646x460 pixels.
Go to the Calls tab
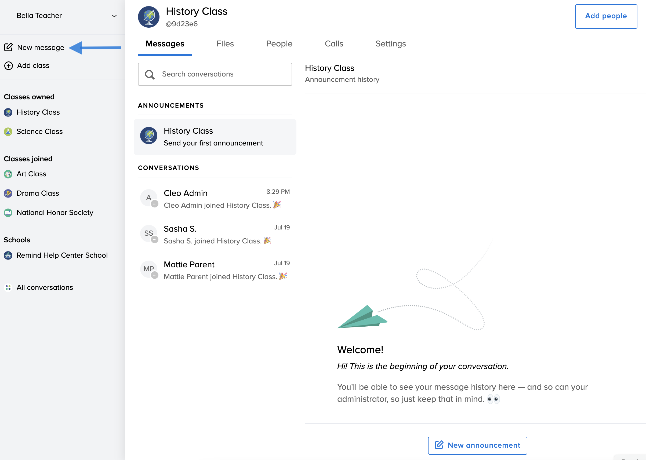[x=334, y=44]
